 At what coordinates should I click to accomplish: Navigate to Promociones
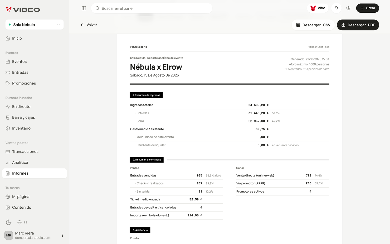[35, 83]
